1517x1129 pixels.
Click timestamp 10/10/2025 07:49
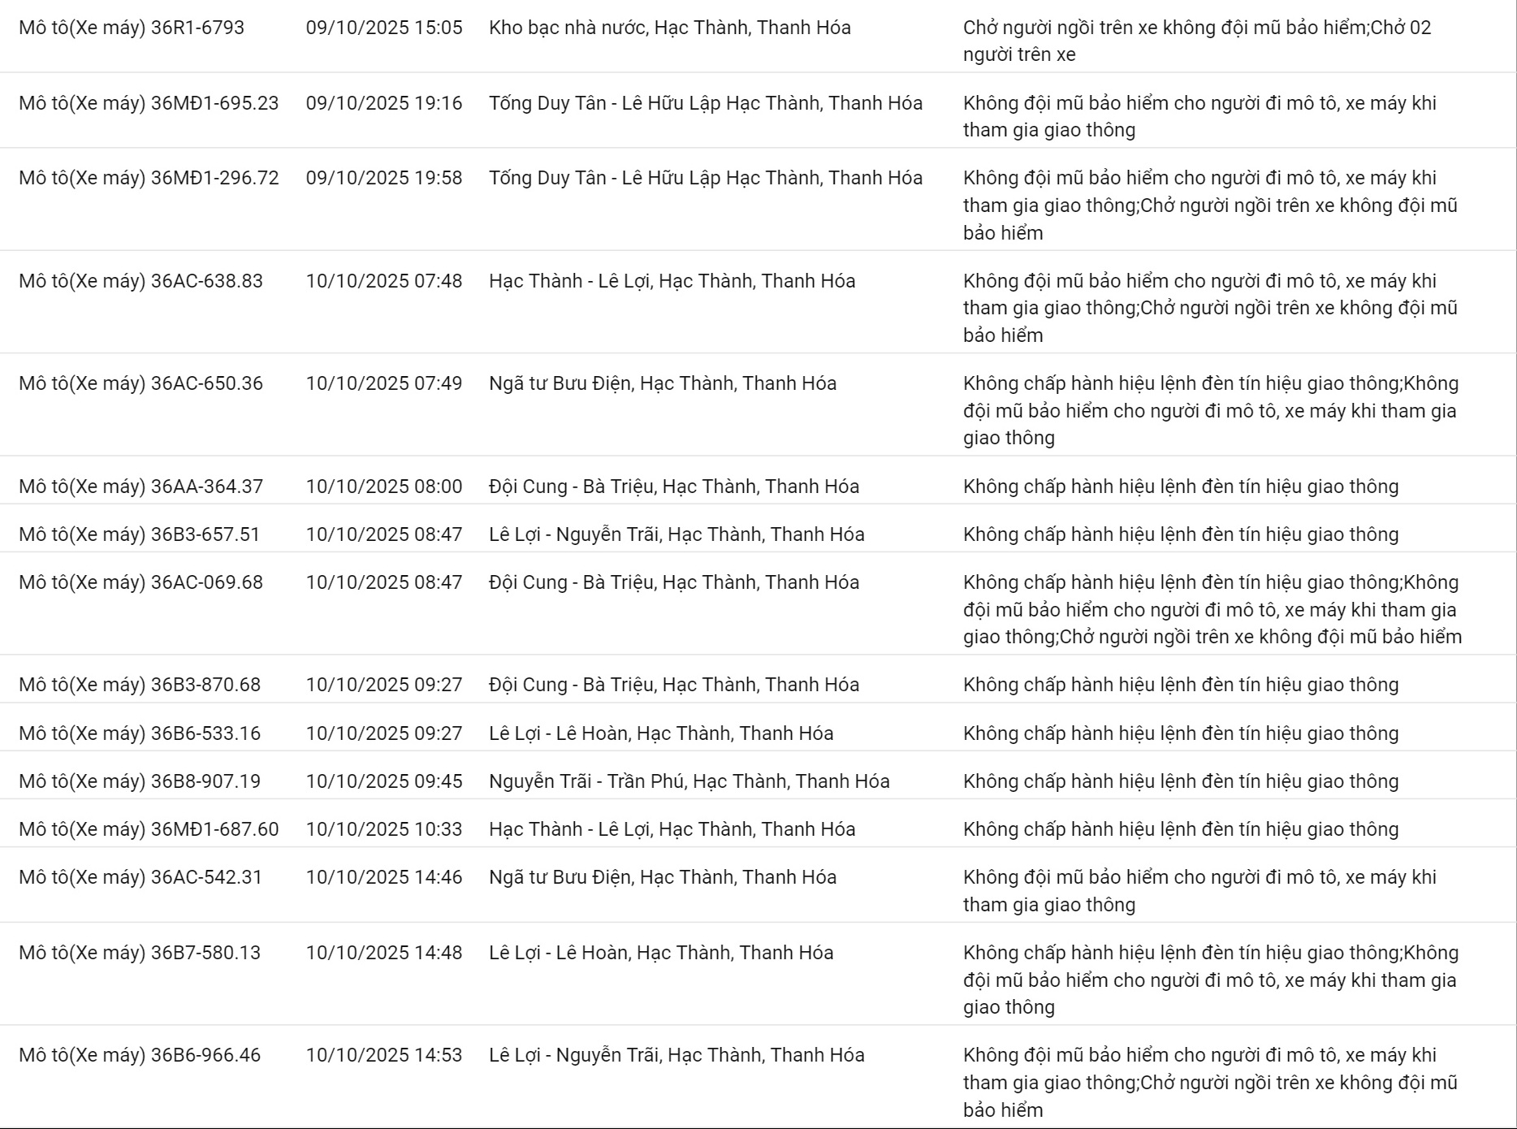384,383
